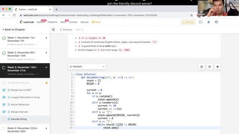Click the Week 2 progress circle
Viewport: 239px width, 134px height.
pos(4,53)
